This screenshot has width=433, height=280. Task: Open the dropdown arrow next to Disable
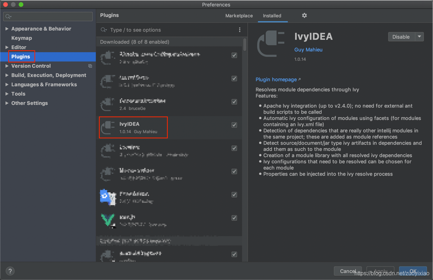(x=419, y=37)
